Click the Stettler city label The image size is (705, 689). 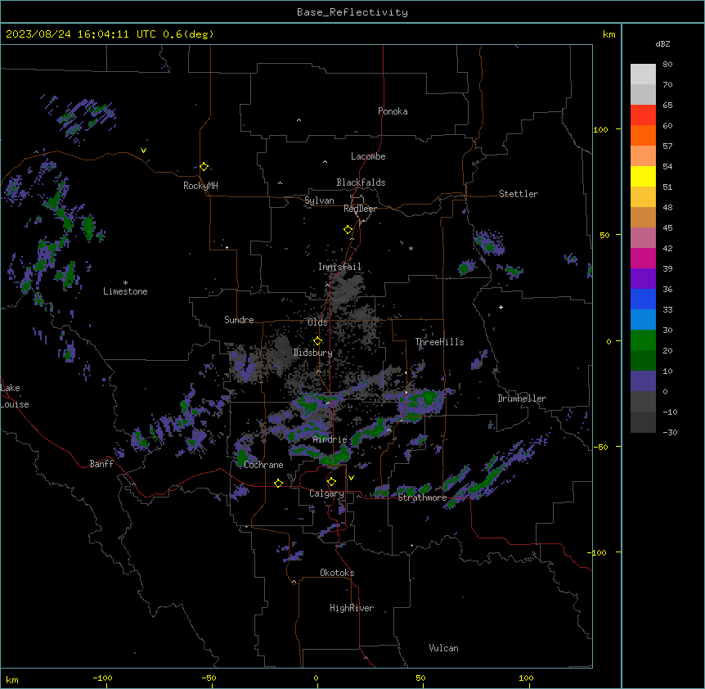tap(518, 194)
